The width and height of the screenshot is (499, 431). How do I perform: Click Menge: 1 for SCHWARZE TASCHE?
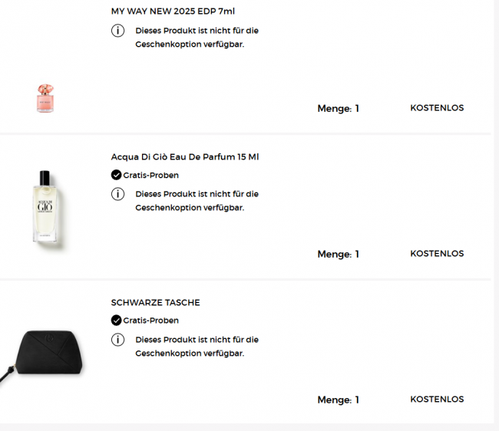[x=338, y=400]
